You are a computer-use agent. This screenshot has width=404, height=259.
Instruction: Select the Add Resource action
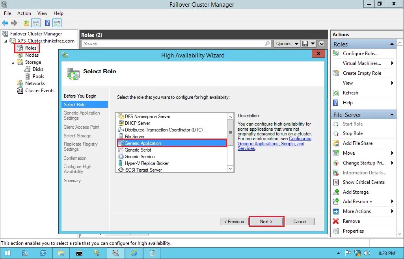click(357, 202)
